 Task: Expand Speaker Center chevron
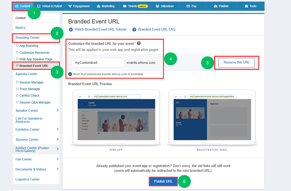(58, 110)
